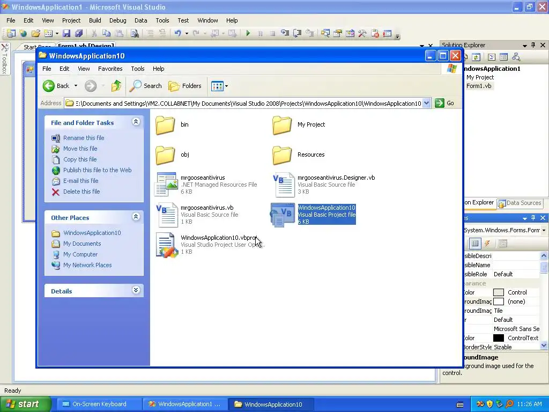Click the Explorer address path field

click(248, 104)
